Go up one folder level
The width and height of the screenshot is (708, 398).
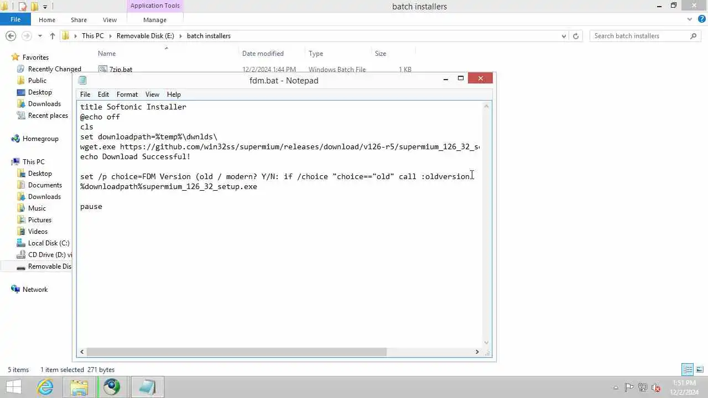[53, 36]
